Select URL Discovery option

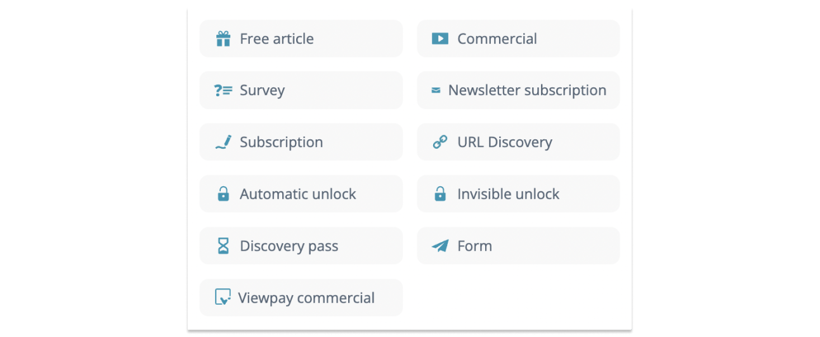[x=518, y=142]
